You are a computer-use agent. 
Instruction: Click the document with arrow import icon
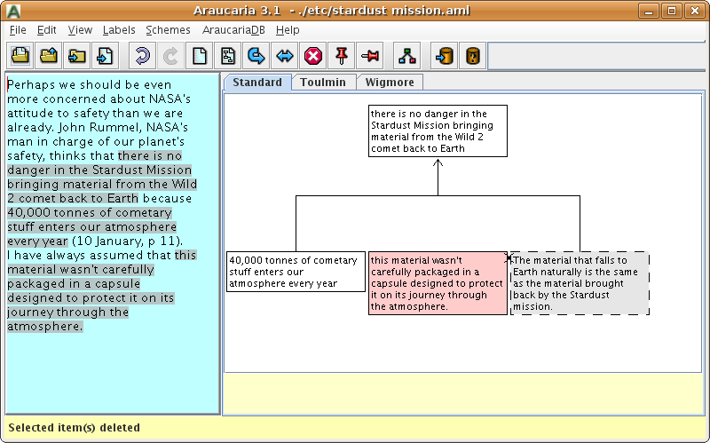coord(105,56)
